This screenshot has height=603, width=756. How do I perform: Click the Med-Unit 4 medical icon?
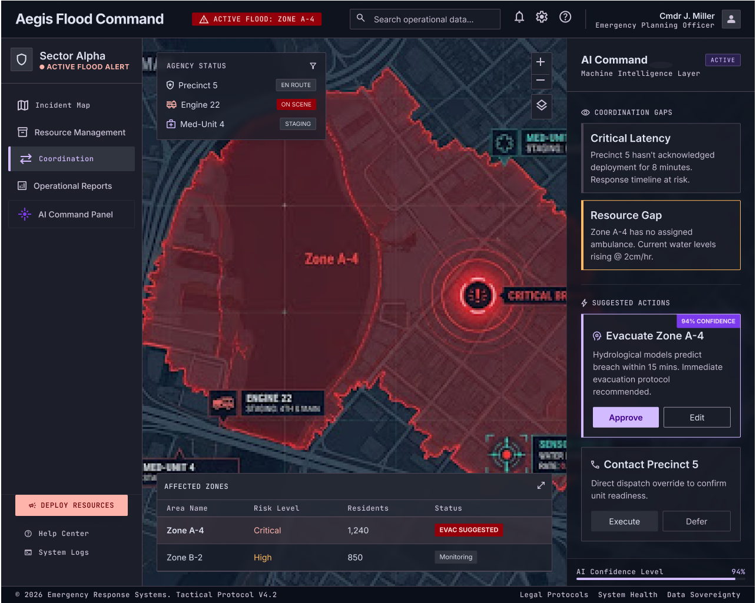pos(171,124)
